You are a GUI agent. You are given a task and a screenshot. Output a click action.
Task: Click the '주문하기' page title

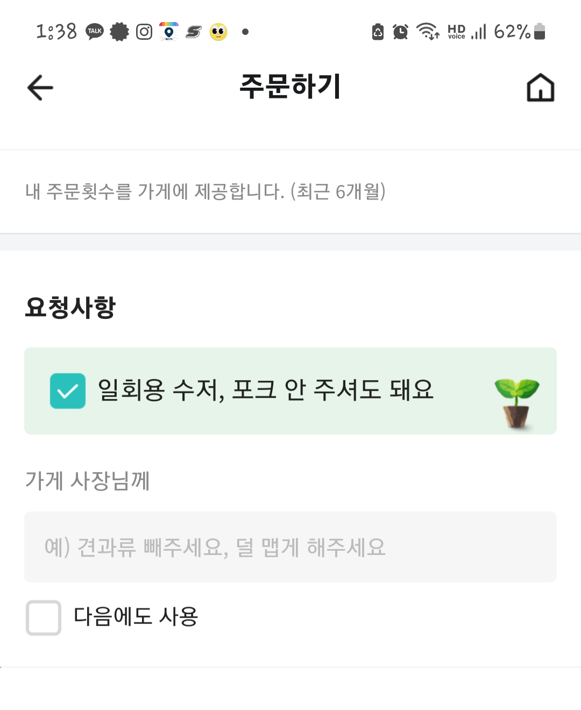[290, 87]
